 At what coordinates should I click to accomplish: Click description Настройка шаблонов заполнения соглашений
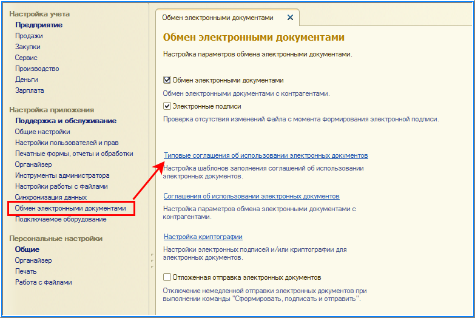point(263,172)
